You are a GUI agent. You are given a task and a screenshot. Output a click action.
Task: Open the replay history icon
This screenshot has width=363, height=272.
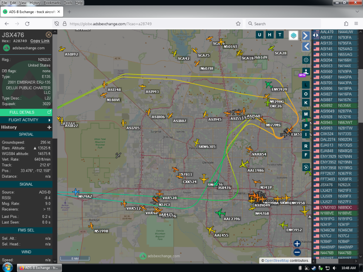coord(306,167)
